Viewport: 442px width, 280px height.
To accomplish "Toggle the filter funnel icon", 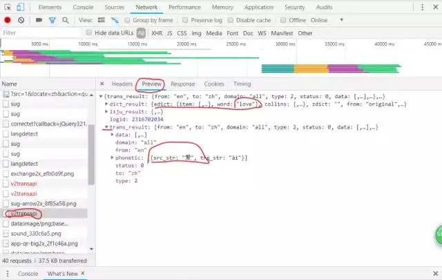I will pyautogui.click(x=52, y=20).
